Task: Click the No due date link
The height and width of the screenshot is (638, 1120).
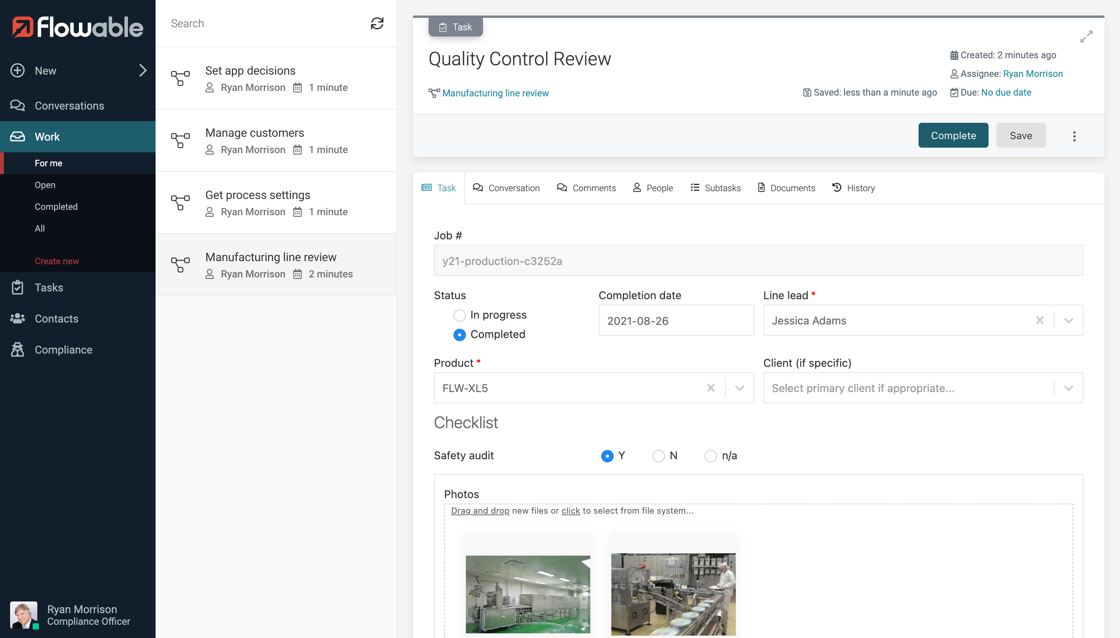Action: [1006, 92]
